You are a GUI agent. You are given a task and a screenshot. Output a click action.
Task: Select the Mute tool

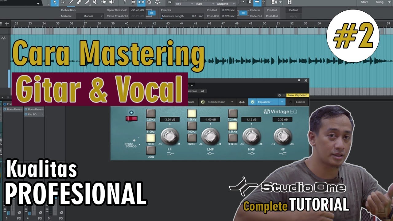[x=95, y=2]
